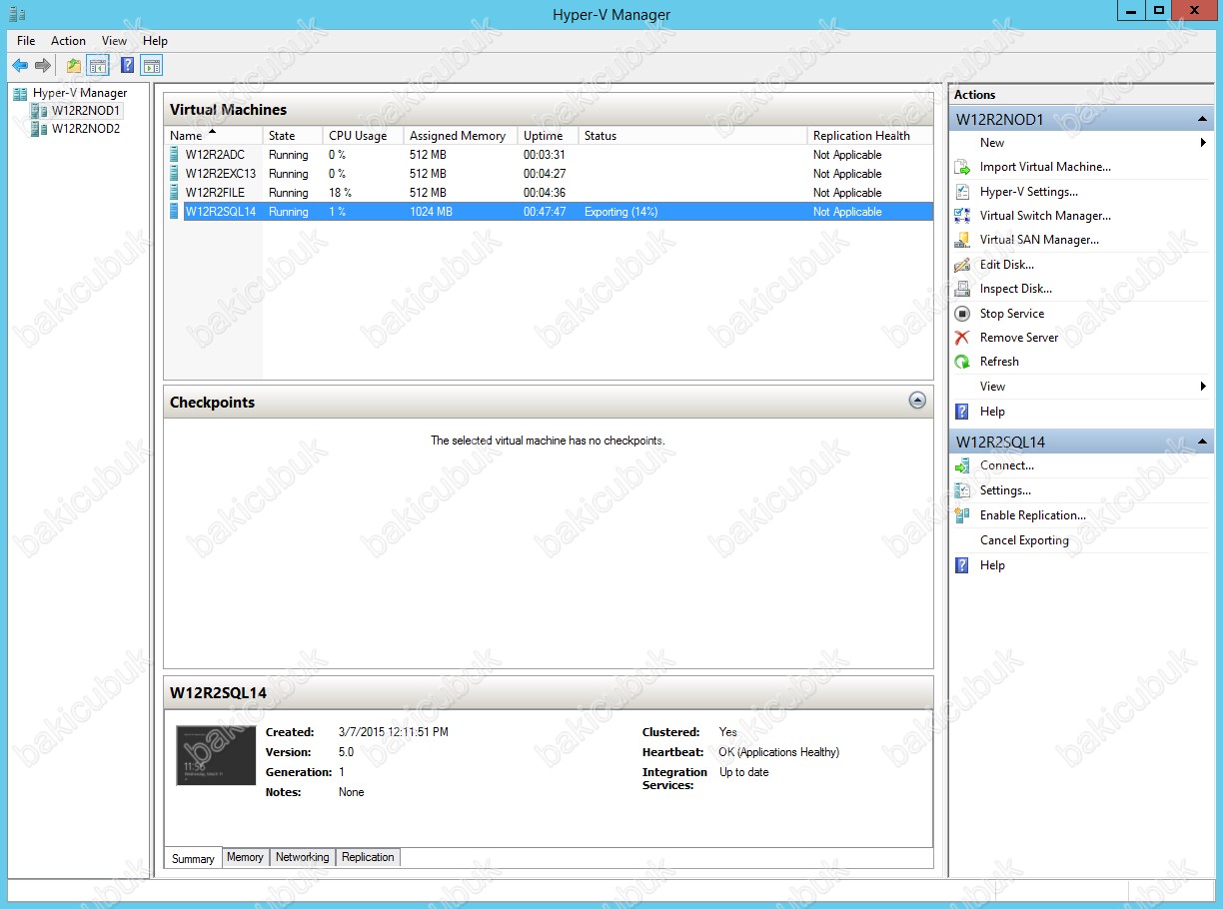Switch to the Networking tab
Screen dimensions: 1223x909
click(x=302, y=857)
